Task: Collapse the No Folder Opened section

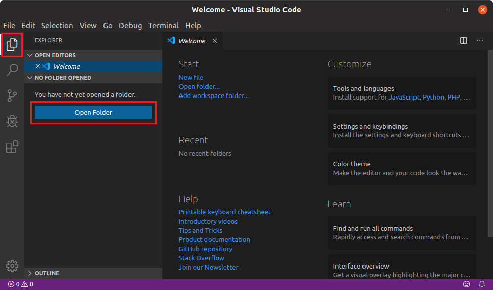Action: click(30, 78)
